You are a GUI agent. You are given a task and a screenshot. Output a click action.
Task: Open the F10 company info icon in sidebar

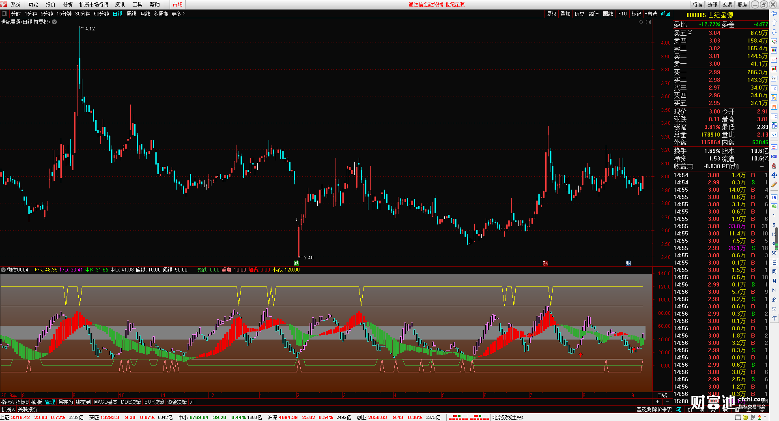(774, 88)
